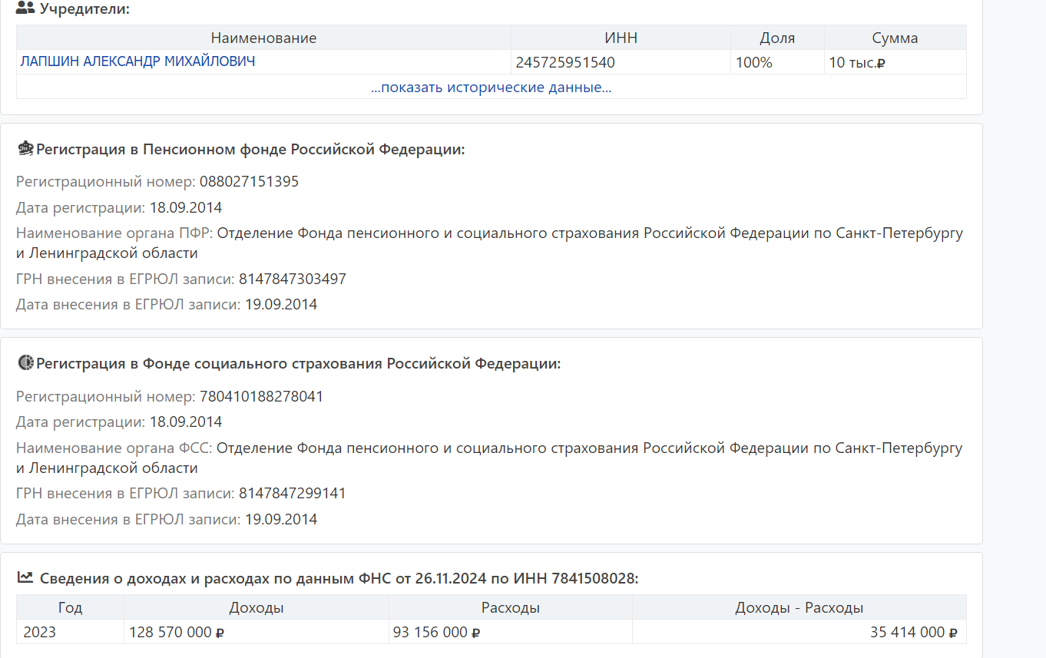1046x658 pixels.
Task: Select ГРН number 8147847299141
Action: tap(293, 493)
